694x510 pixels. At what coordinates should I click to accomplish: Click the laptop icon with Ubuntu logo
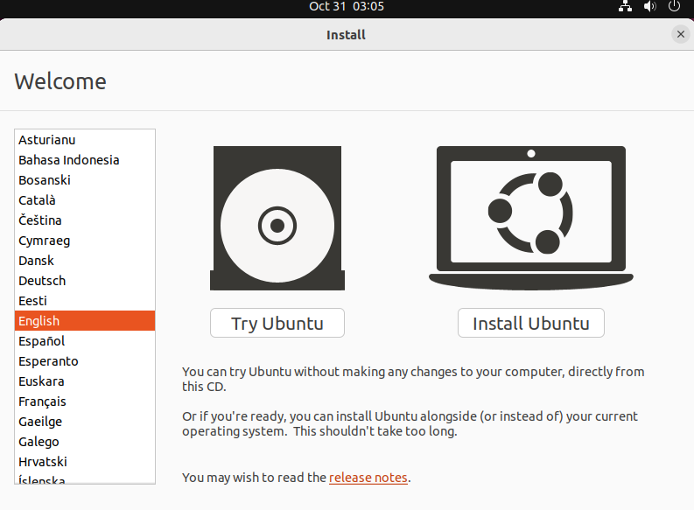click(530, 218)
